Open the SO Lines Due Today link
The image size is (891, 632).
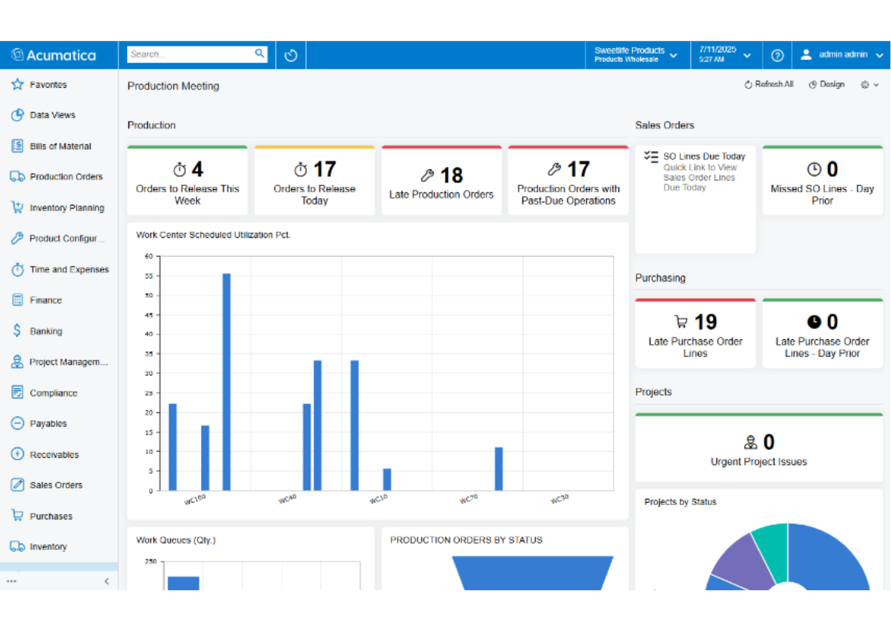tap(703, 156)
